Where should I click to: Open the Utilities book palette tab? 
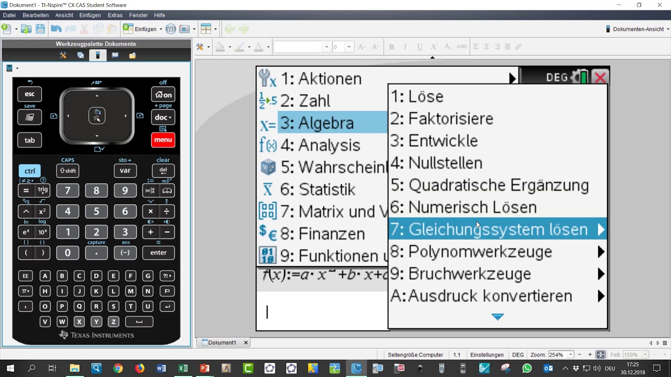[115, 55]
